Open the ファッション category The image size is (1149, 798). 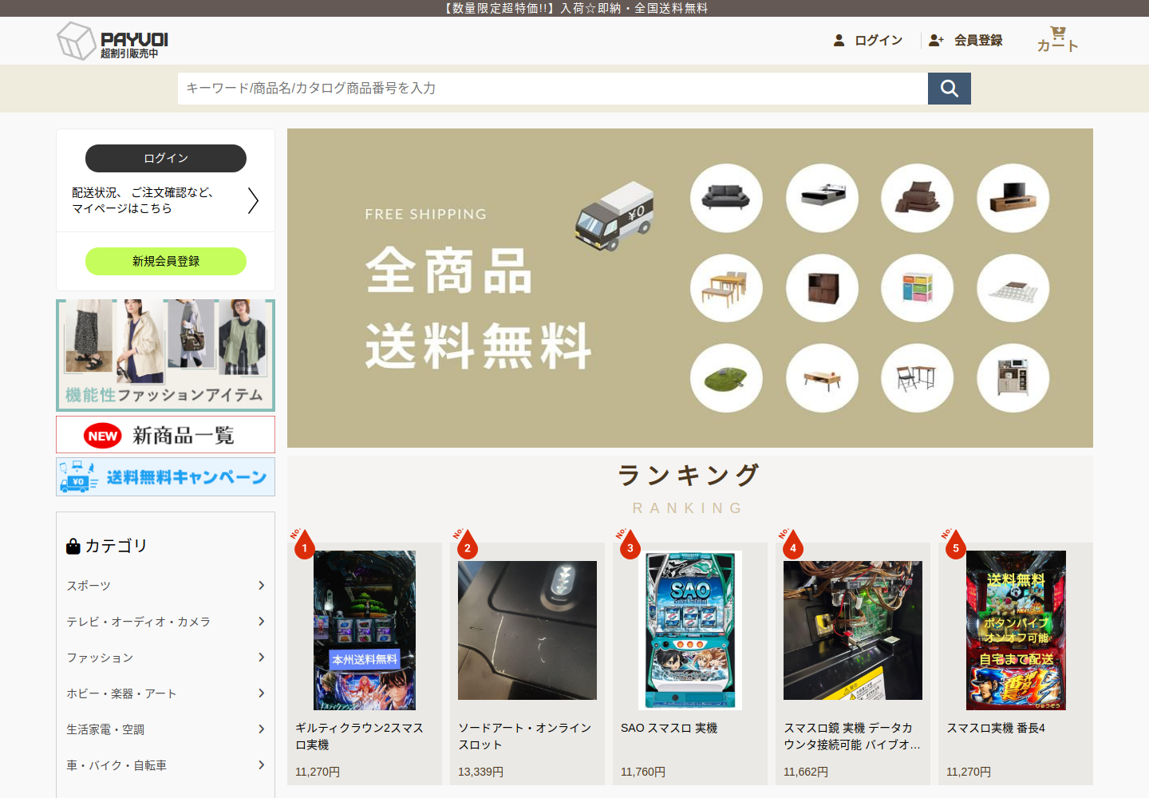click(x=100, y=658)
